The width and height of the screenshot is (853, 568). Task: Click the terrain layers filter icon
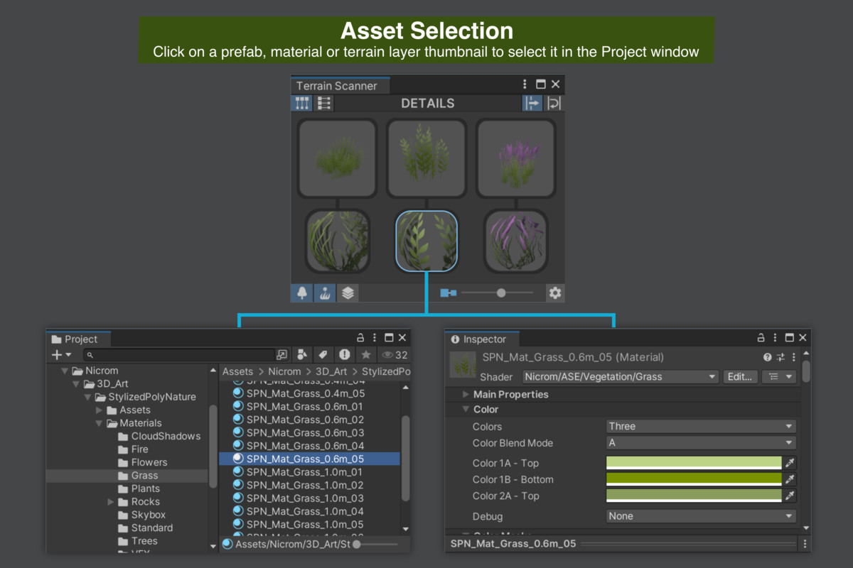click(348, 293)
